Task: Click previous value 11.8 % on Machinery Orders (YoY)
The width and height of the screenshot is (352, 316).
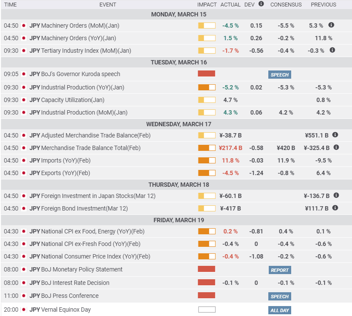Action: 324,38
